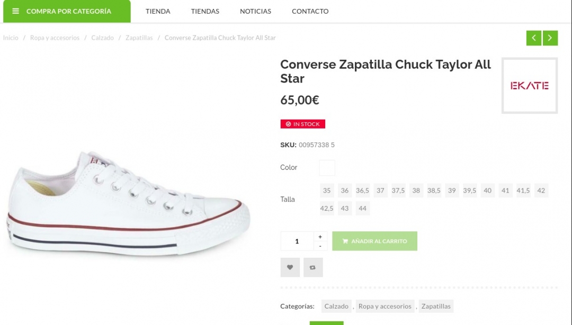Click the quantity input field
This screenshot has width=572, height=325.
[x=297, y=241]
